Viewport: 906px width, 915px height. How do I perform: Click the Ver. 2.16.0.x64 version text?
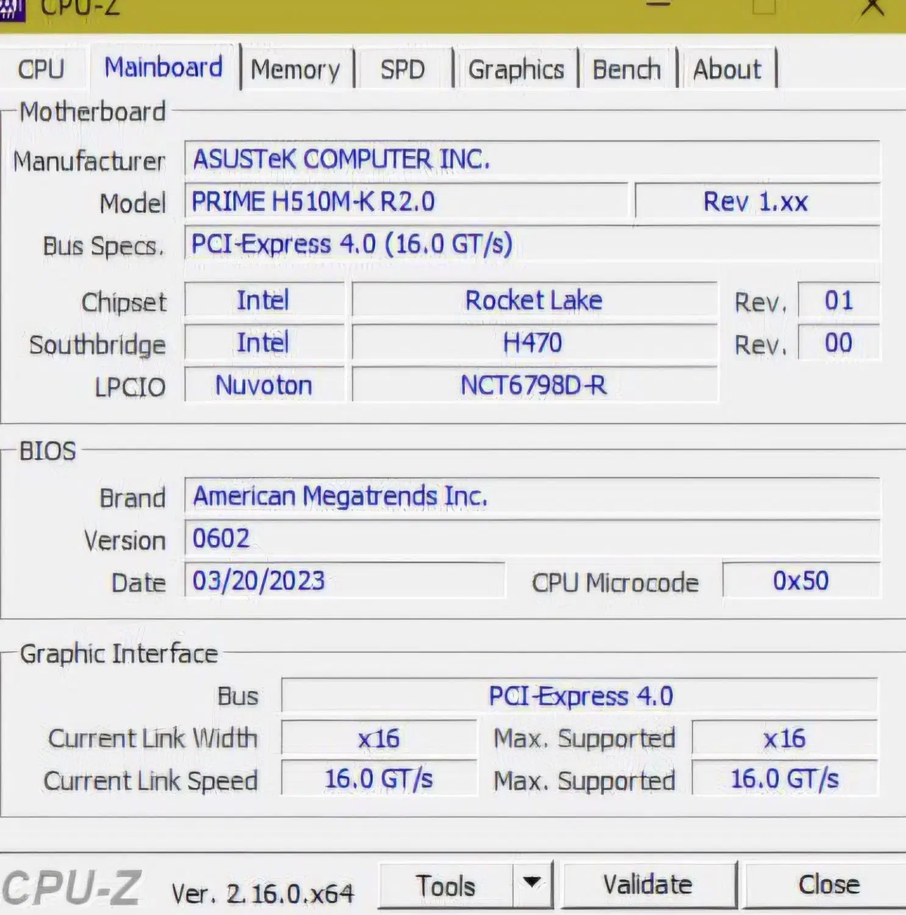tap(262, 894)
